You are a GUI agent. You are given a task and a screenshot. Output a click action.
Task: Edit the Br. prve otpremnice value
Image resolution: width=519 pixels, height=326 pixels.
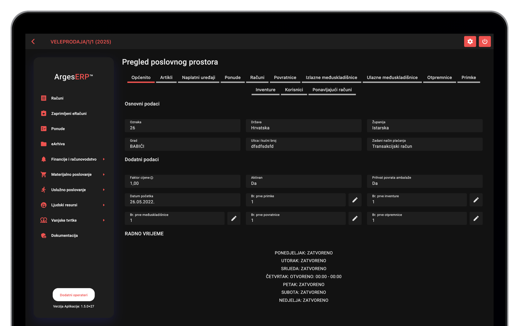pos(476,218)
